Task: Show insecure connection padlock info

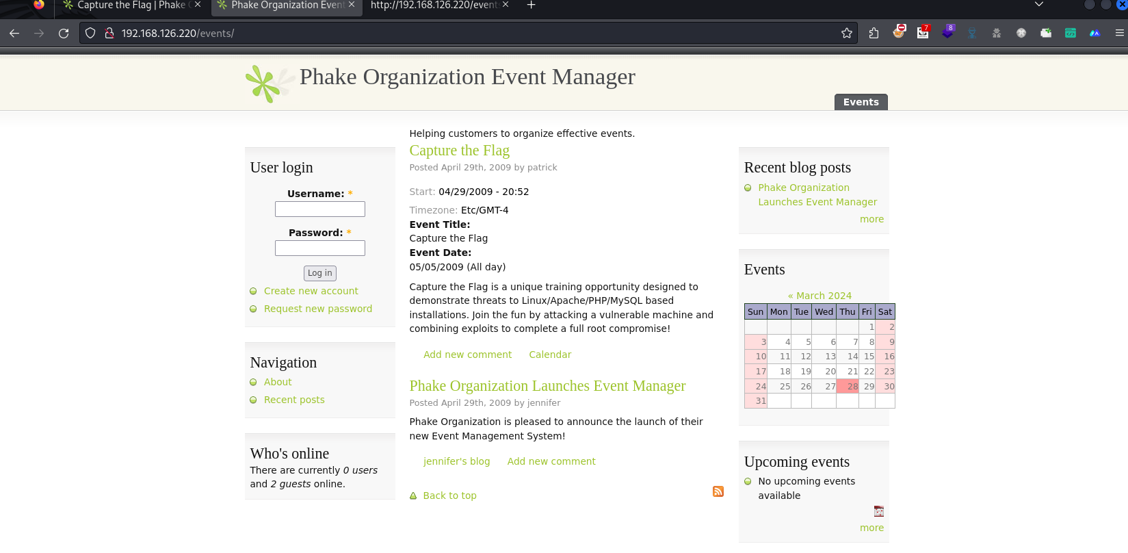Action: (109, 33)
